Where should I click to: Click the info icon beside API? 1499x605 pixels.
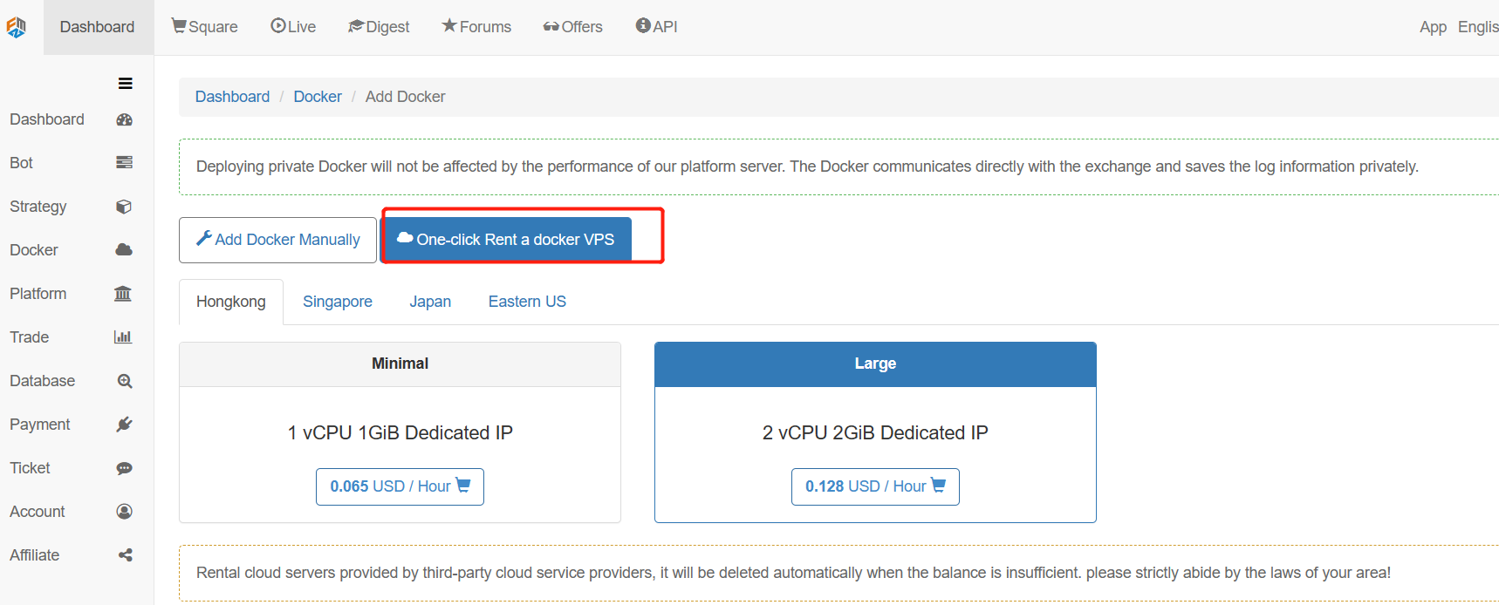[643, 25]
